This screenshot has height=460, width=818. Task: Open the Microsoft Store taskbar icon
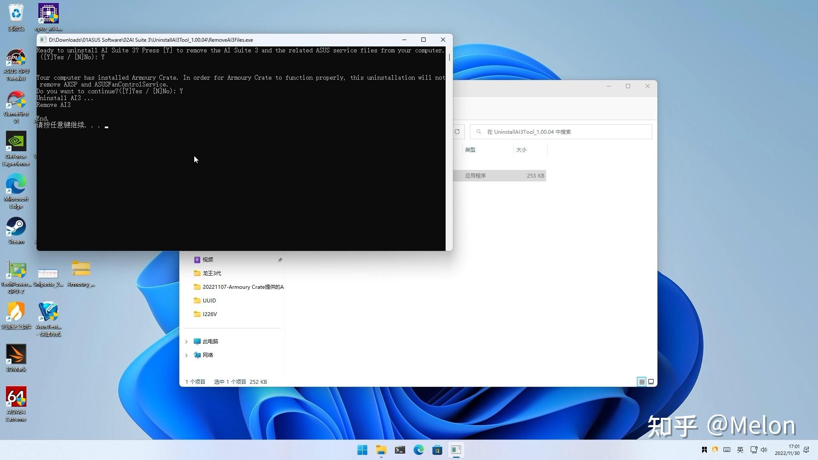[x=437, y=450]
